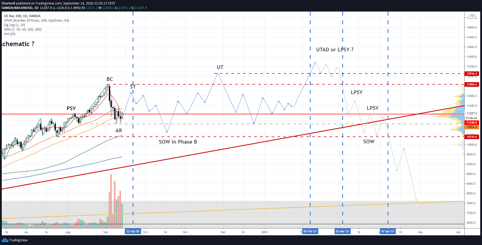Viewport: 482px width, 245px height.
Task: Click the 12000.0 price axis tick
Action: click(472, 96)
